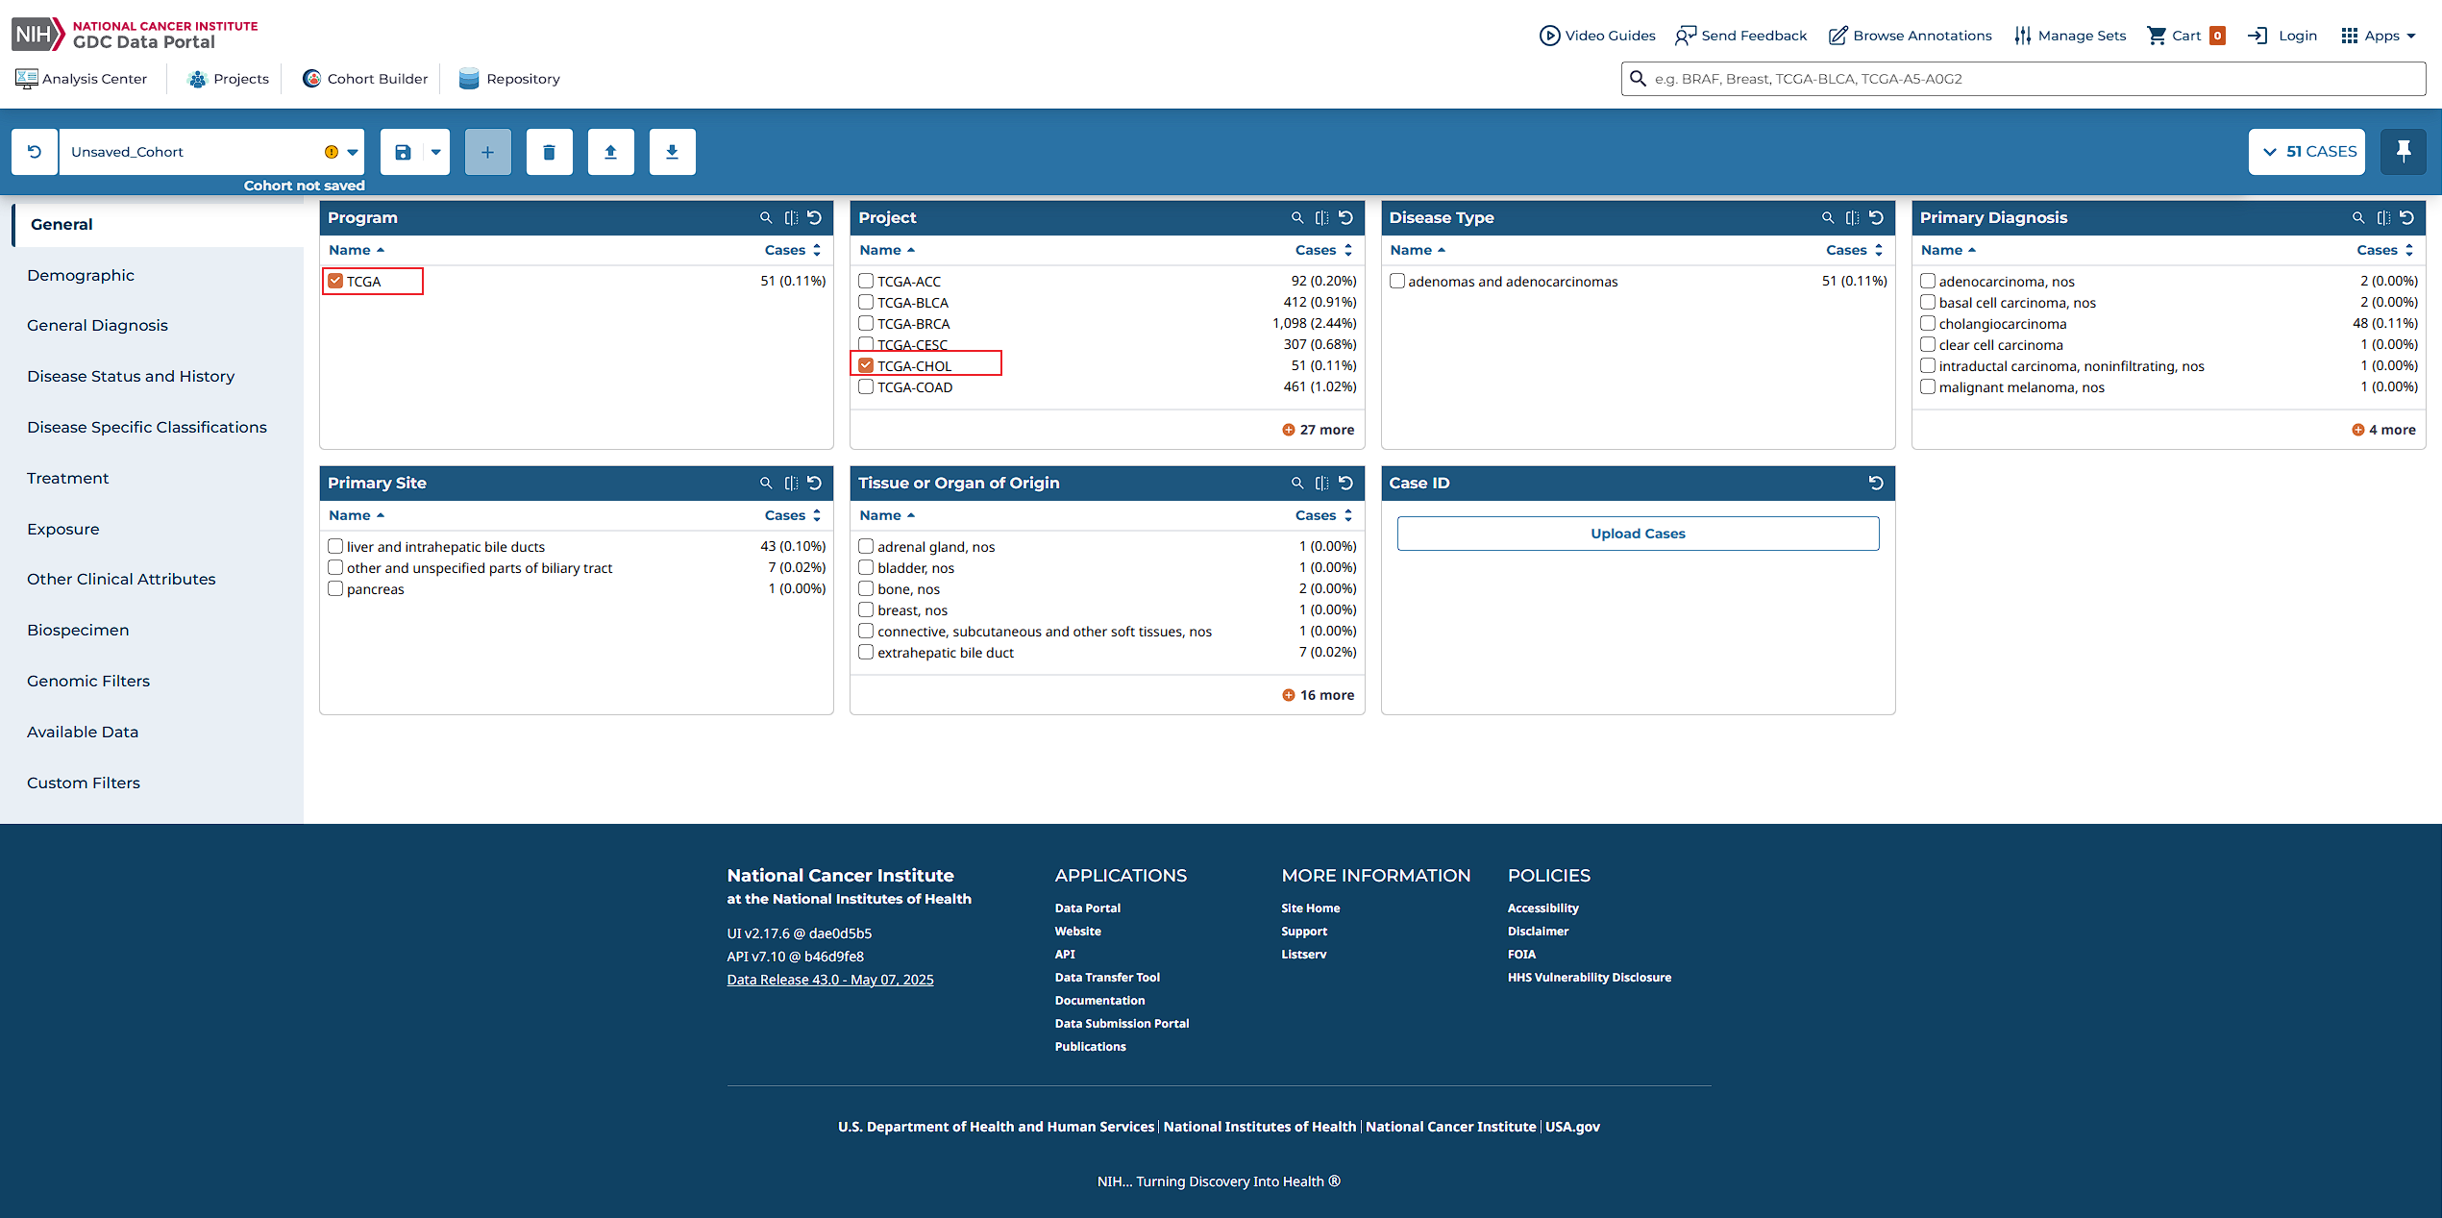Viewport: 2442px width, 1218px height.
Task: Switch to Disease Status and History
Action: tap(131, 377)
